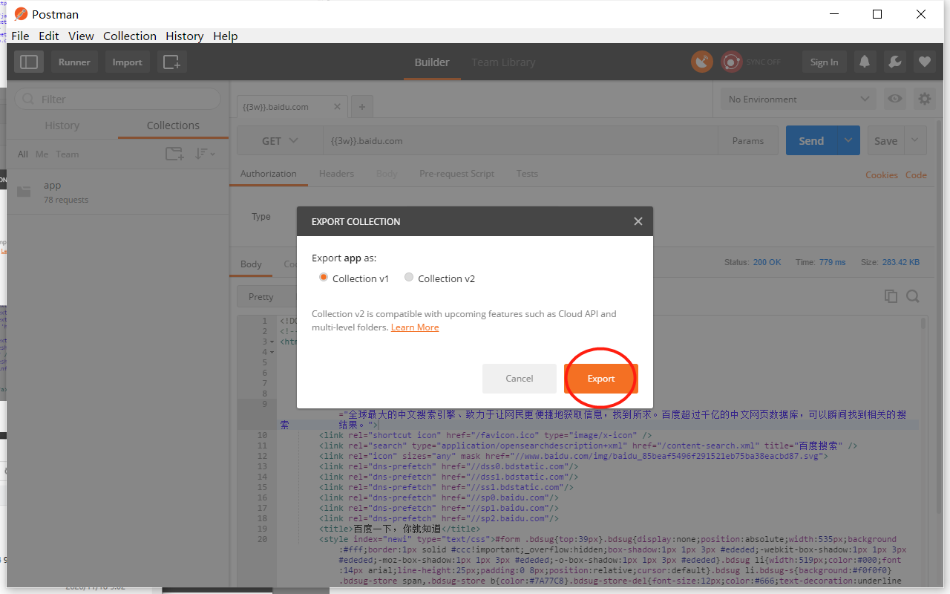Open manage environments gear icon
The width and height of the screenshot is (950, 594).
tap(924, 99)
